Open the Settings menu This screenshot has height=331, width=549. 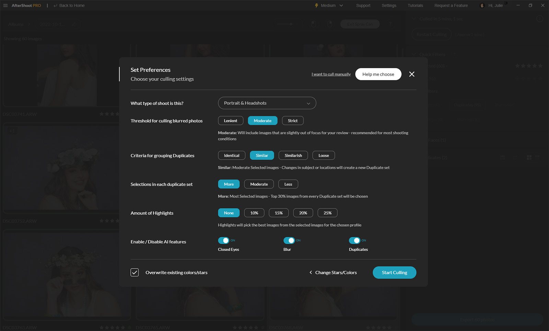point(389,5)
